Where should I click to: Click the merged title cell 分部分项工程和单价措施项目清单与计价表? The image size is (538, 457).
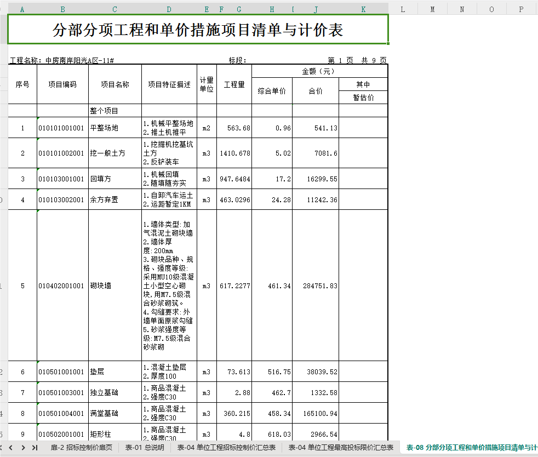click(x=198, y=29)
